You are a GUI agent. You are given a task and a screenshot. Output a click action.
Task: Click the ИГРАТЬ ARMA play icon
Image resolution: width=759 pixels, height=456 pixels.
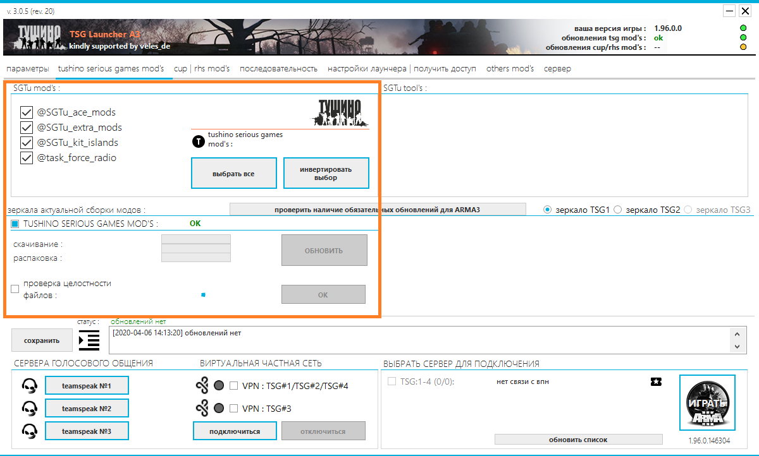click(707, 402)
